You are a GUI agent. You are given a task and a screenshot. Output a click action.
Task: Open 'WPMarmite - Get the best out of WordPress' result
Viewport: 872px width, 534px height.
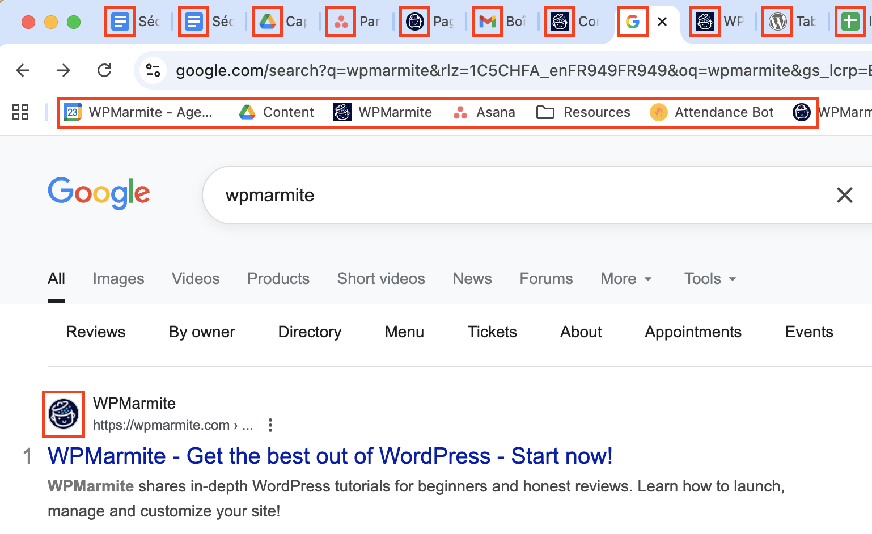click(330, 456)
